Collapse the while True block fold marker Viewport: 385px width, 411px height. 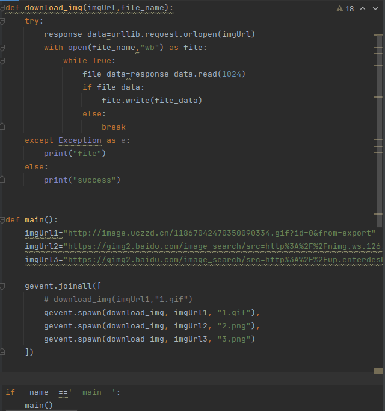(2, 61)
